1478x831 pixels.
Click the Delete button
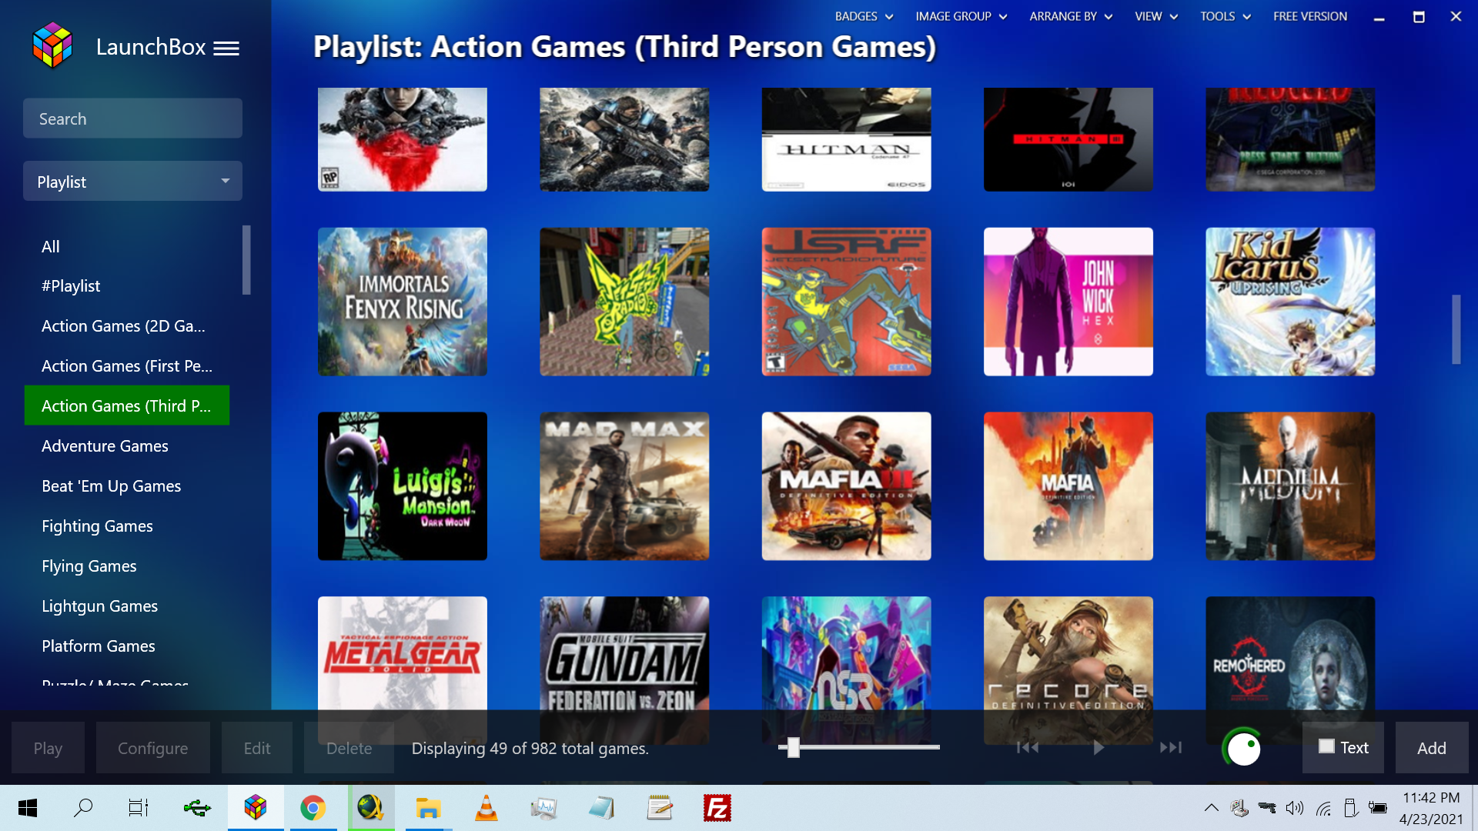[349, 747]
